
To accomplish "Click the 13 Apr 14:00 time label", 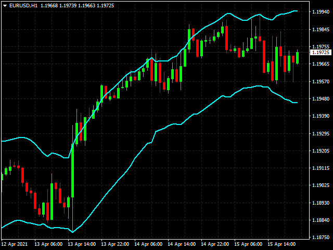I will pos(82,244).
